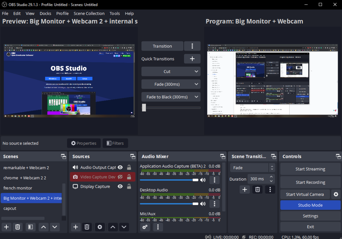
Task: Add a new scene with the plus icon
Action: [6, 227]
